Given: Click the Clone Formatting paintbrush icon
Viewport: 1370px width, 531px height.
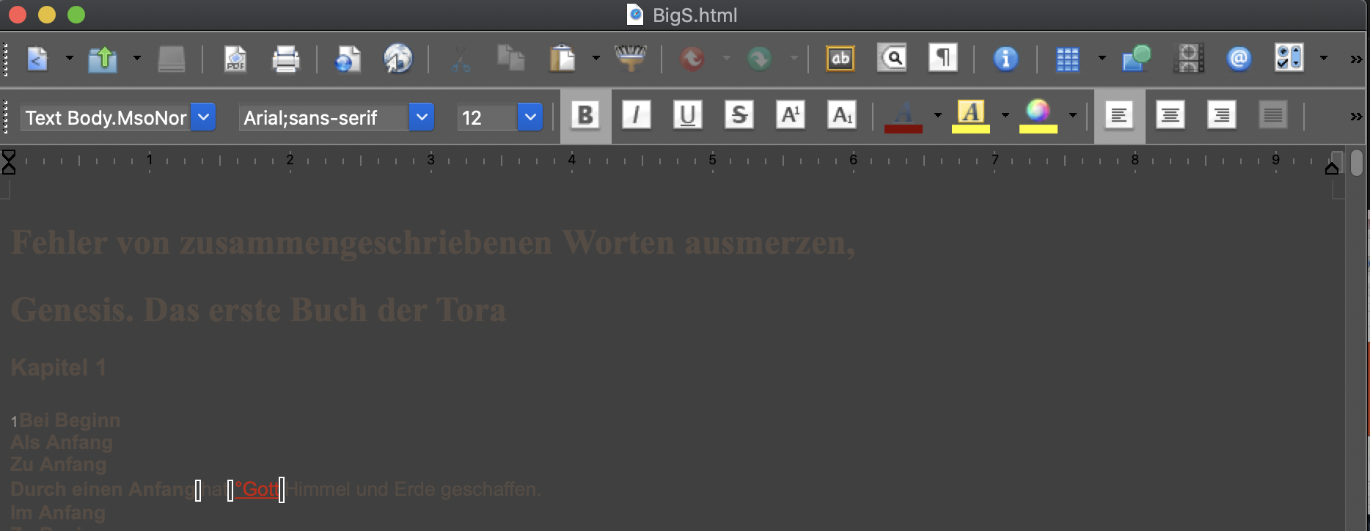Looking at the screenshot, I should click(x=630, y=58).
